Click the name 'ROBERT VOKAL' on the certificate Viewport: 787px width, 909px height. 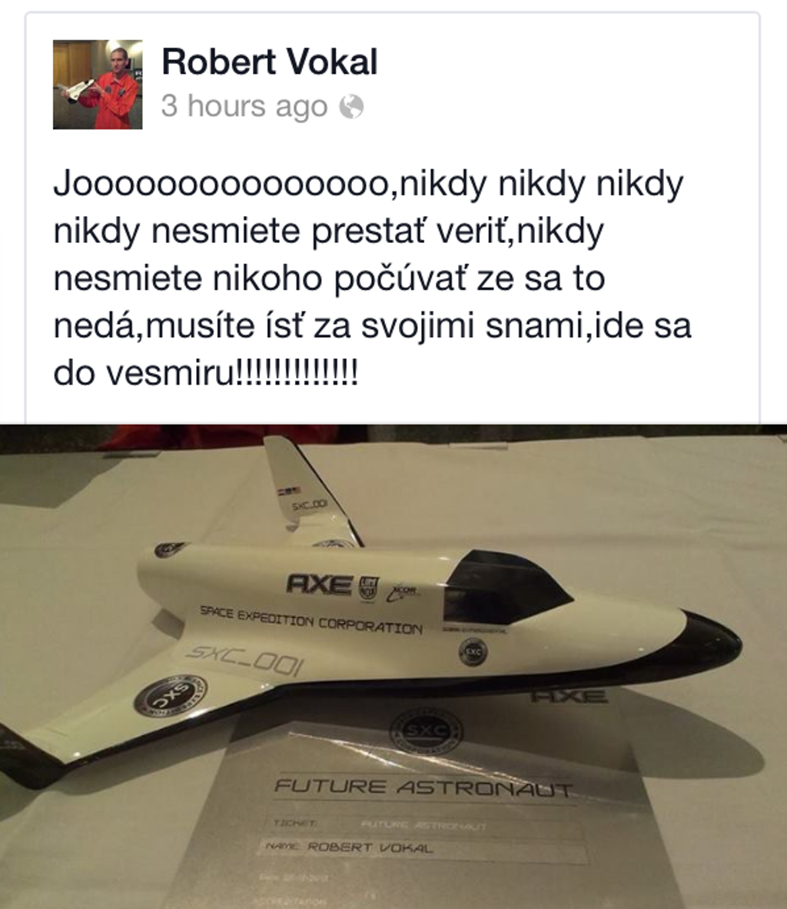tap(370, 847)
